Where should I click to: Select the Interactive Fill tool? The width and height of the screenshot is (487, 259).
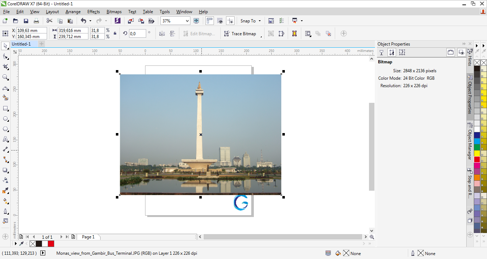click(5, 201)
